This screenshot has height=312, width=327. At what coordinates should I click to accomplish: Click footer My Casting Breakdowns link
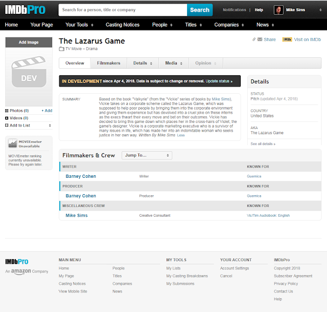(x=187, y=276)
